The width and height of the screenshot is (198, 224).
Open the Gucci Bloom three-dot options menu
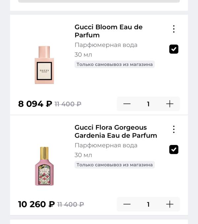pos(174,29)
